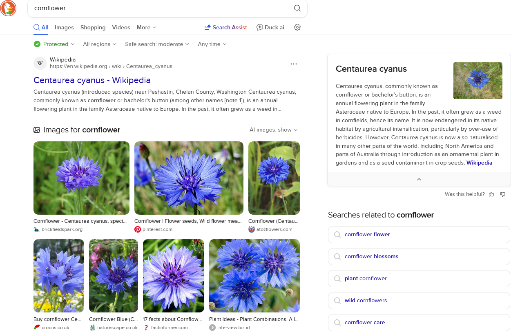Image resolution: width=511 pixels, height=332 pixels.
Task: Click the Centaurea cyanus info panel photo
Action: click(478, 81)
